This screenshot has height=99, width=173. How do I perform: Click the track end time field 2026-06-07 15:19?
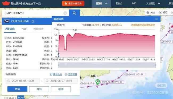click(61, 81)
